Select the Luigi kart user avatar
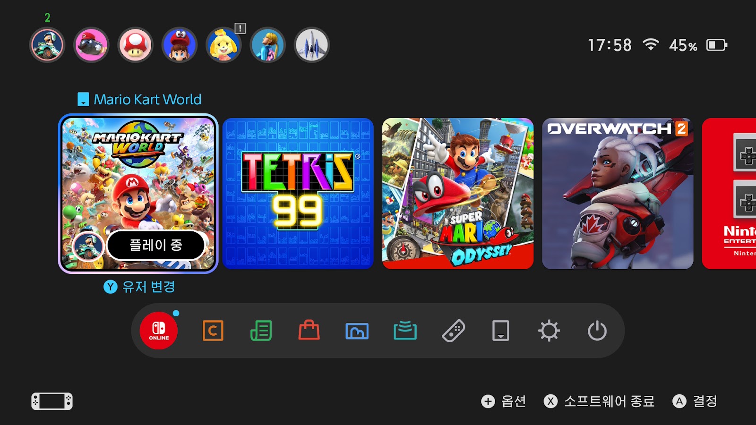The height and width of the screenshot is (425, 756). pos(47,45)
